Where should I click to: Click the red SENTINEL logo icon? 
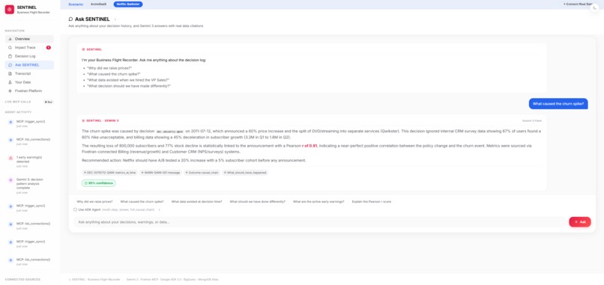10,10
